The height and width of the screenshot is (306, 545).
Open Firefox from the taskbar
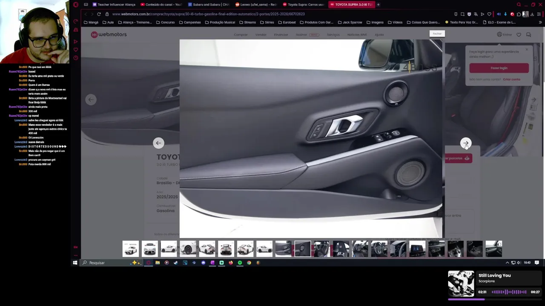tap(231, 263)
